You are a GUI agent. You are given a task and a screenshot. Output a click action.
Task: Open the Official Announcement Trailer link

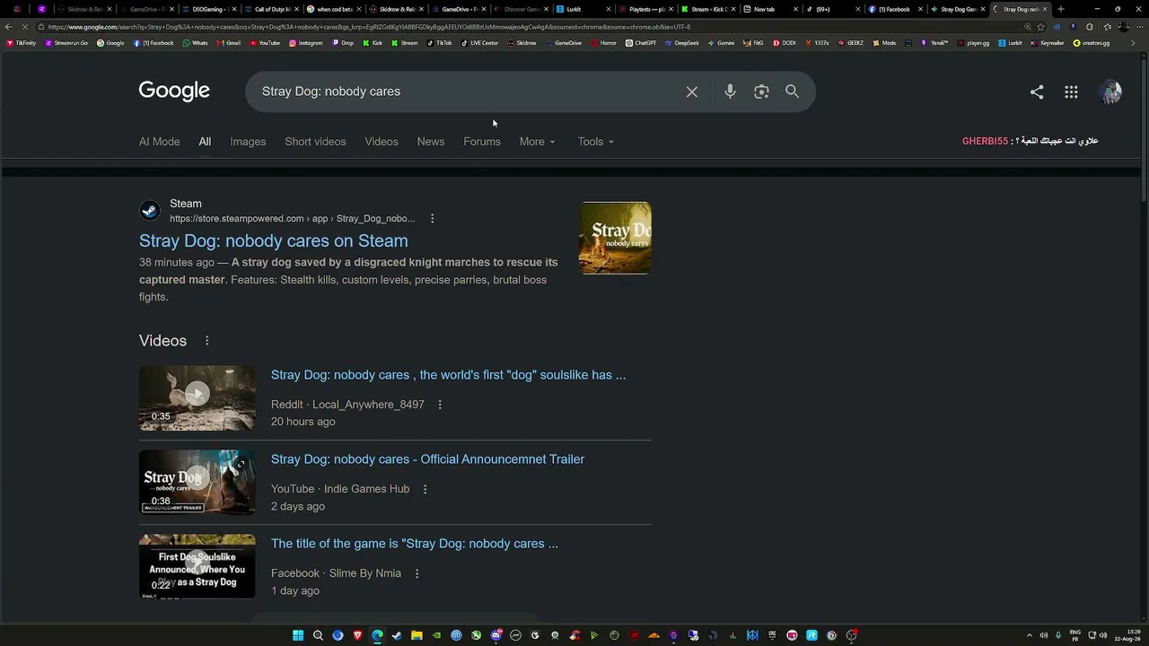tap(427, 459)
